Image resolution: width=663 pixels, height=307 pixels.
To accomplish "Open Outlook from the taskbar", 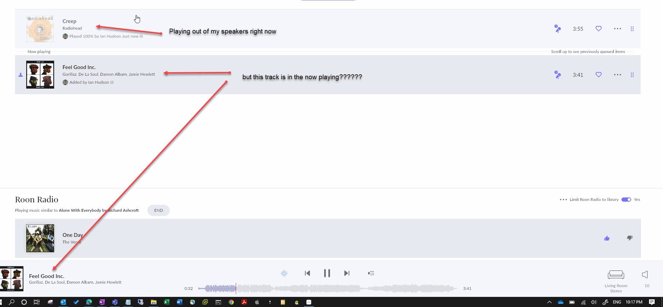I will coord(63,302).
